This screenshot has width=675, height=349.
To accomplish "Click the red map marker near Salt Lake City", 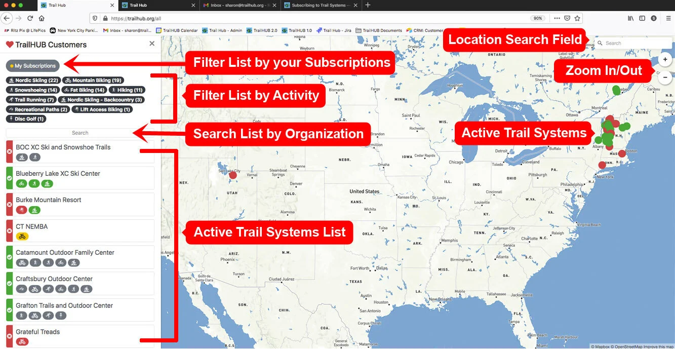I will (232, 175).
